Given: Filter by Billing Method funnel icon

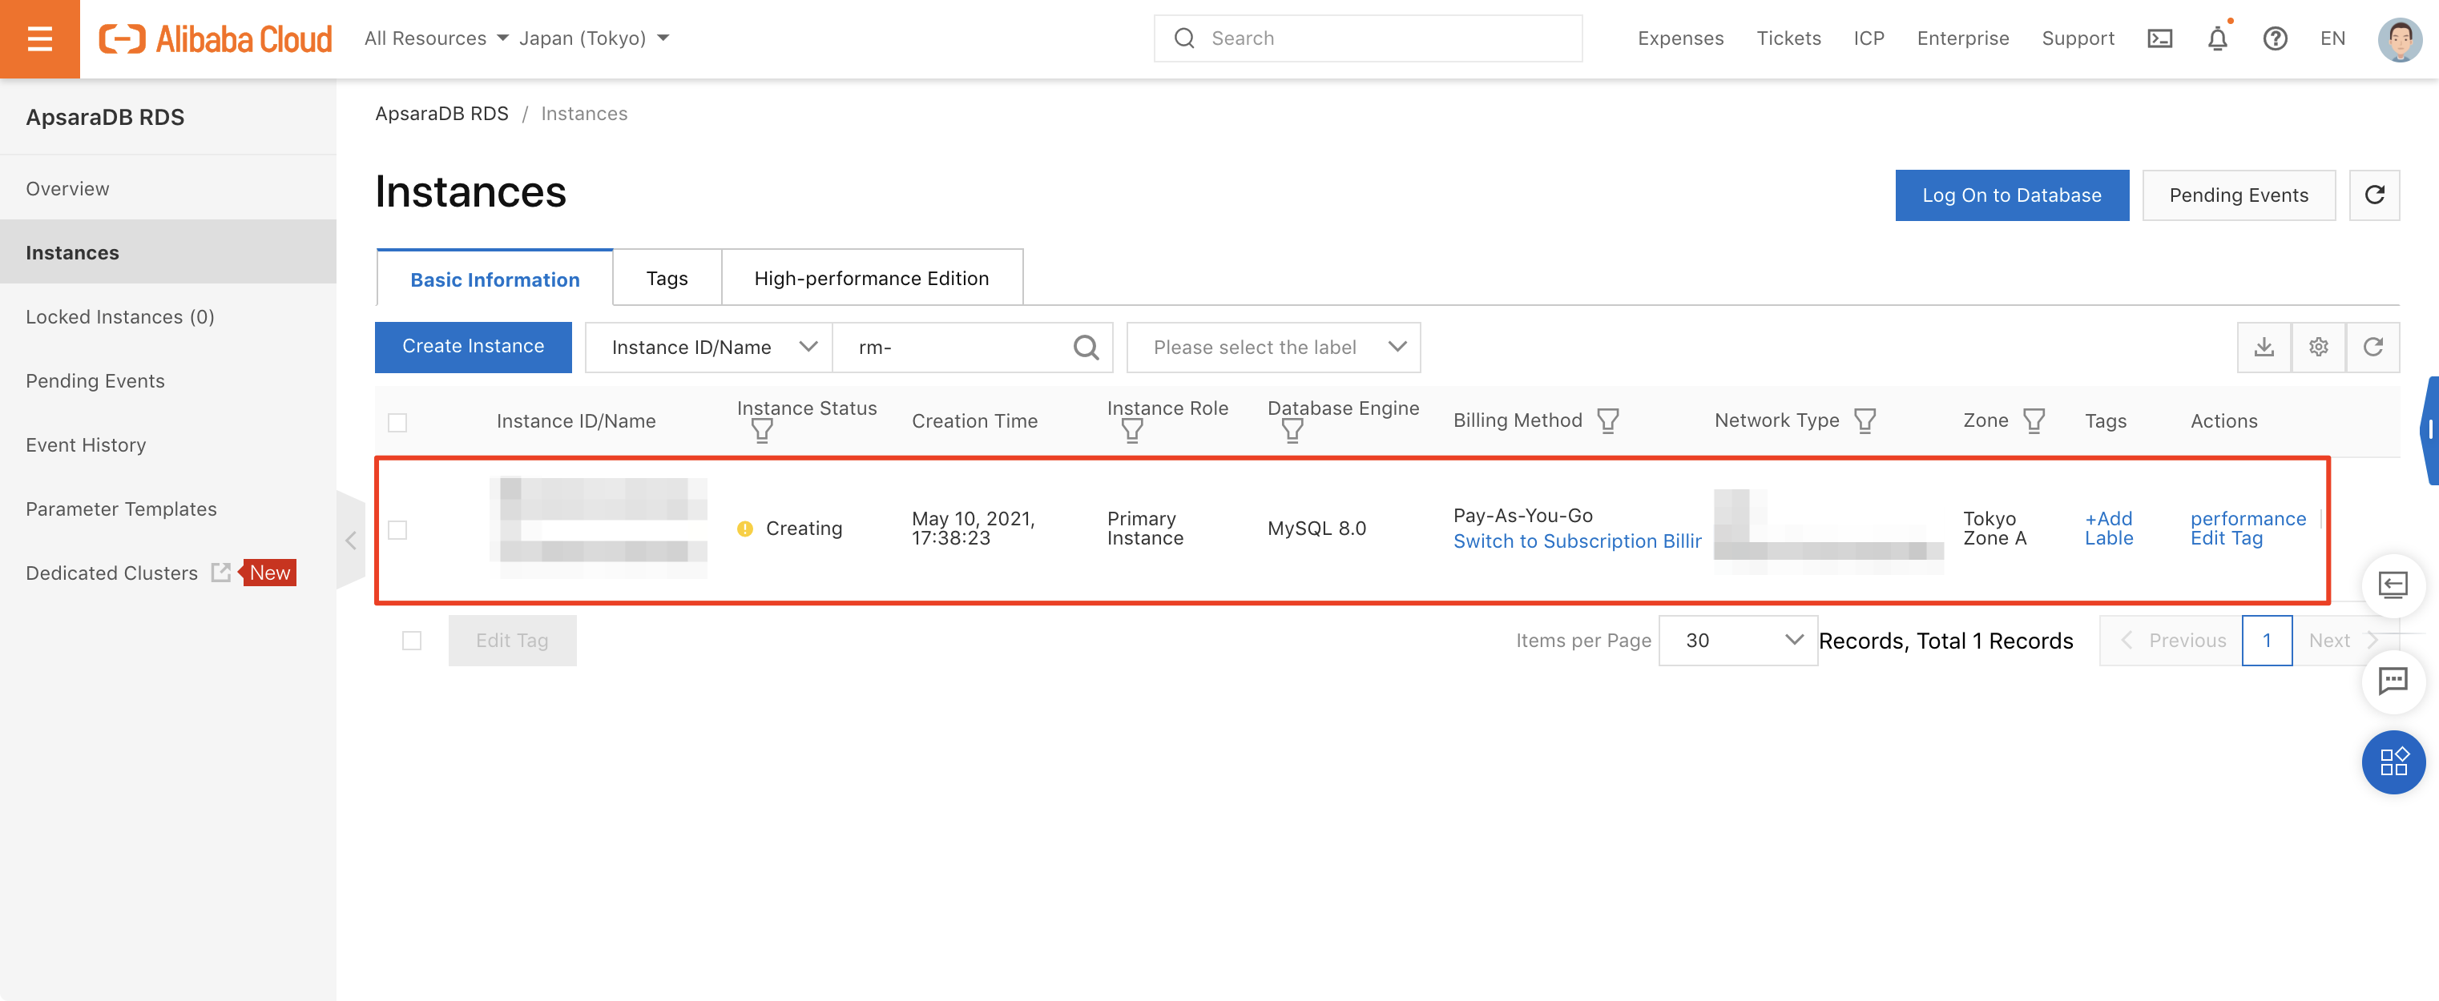Looking at the screenshot, I should tap(1607, 421).
